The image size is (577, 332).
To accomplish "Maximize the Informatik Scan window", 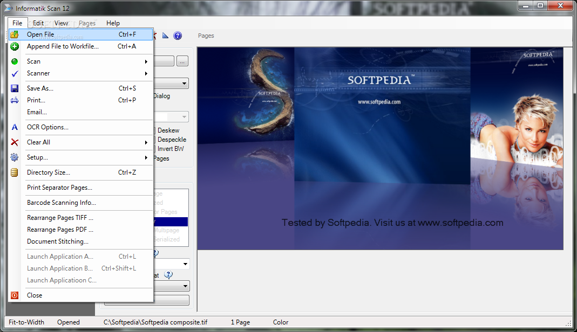I will pos(540,5).
